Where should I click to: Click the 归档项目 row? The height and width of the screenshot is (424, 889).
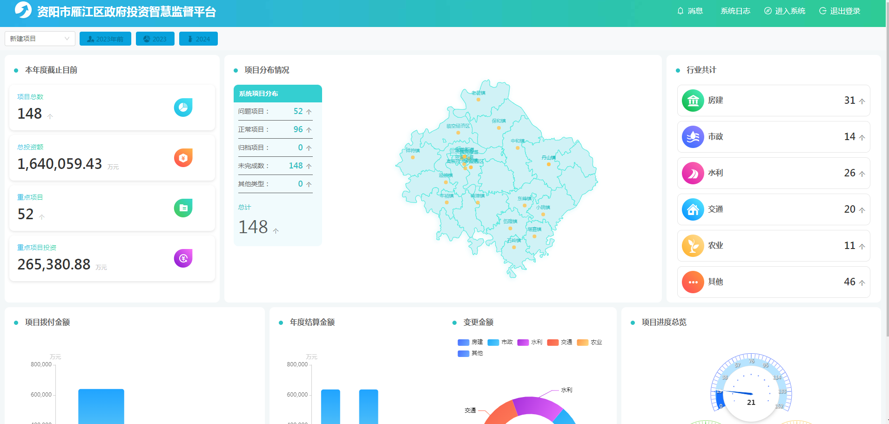pyautogui.click(x=275, y=148)
